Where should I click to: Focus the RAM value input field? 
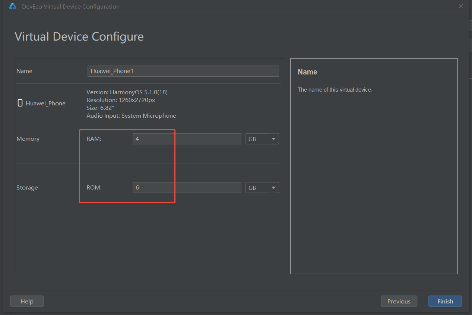pyautogui.click(x=187, y=139)
